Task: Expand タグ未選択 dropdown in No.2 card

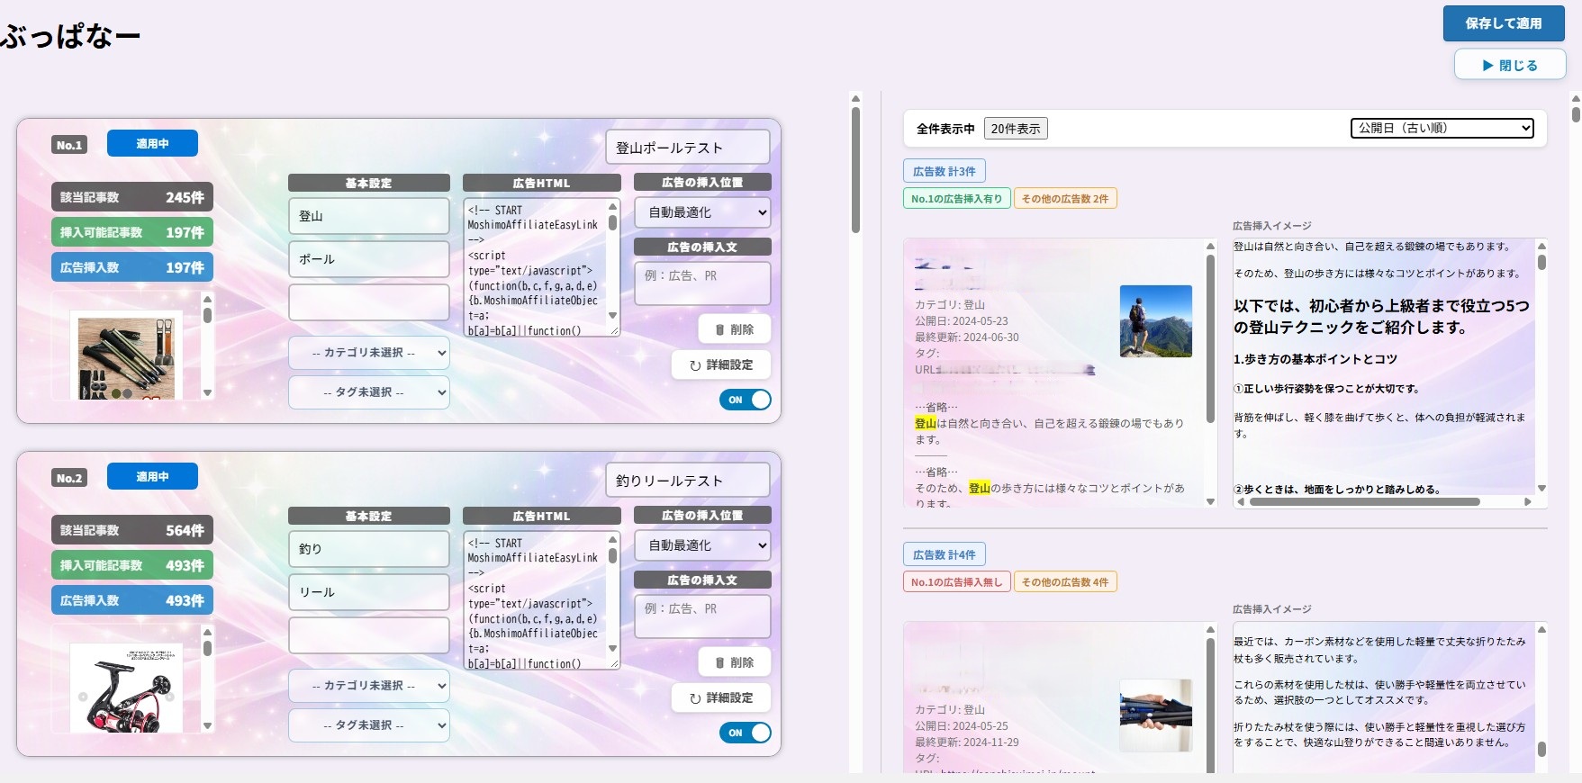Action: (369, 725)
